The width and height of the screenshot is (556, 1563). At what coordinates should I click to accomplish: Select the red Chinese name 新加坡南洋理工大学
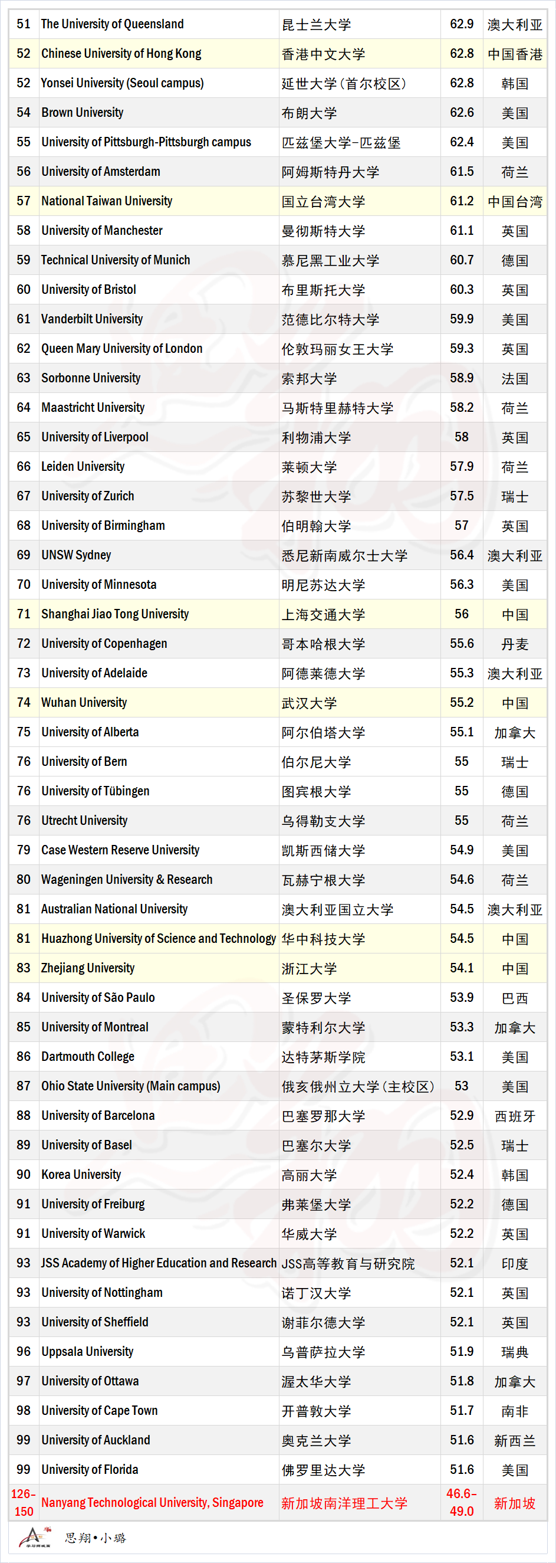[344, 1503]
